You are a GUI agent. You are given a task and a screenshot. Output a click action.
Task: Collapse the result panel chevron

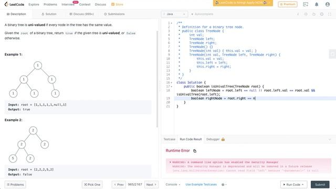tap(330, 140)
